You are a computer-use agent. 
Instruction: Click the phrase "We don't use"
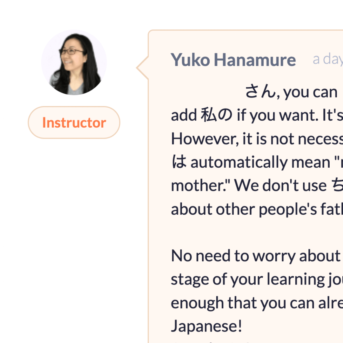tap(280, 185)
